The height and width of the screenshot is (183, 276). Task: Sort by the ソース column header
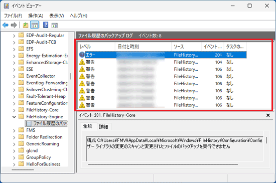(186, 47)
